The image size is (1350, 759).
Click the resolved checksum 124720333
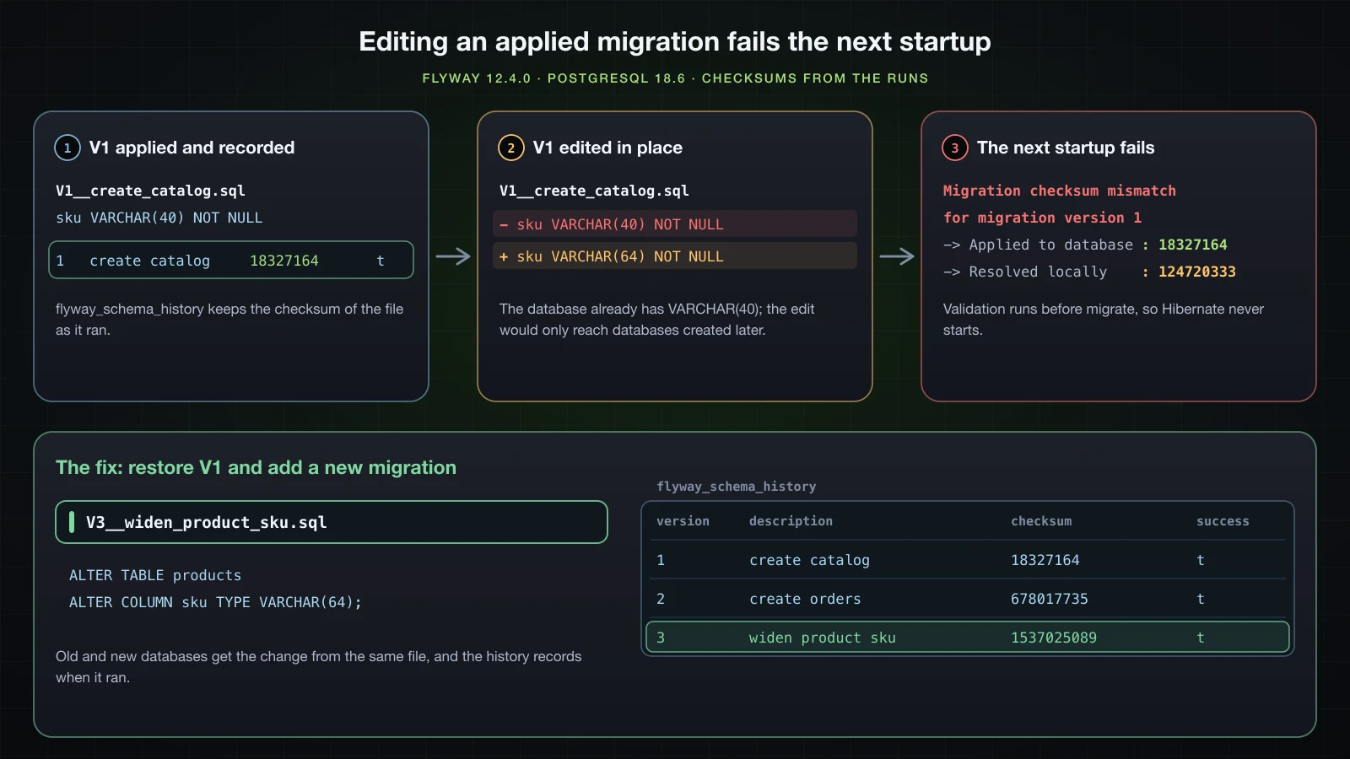[x=1196, y=272]
